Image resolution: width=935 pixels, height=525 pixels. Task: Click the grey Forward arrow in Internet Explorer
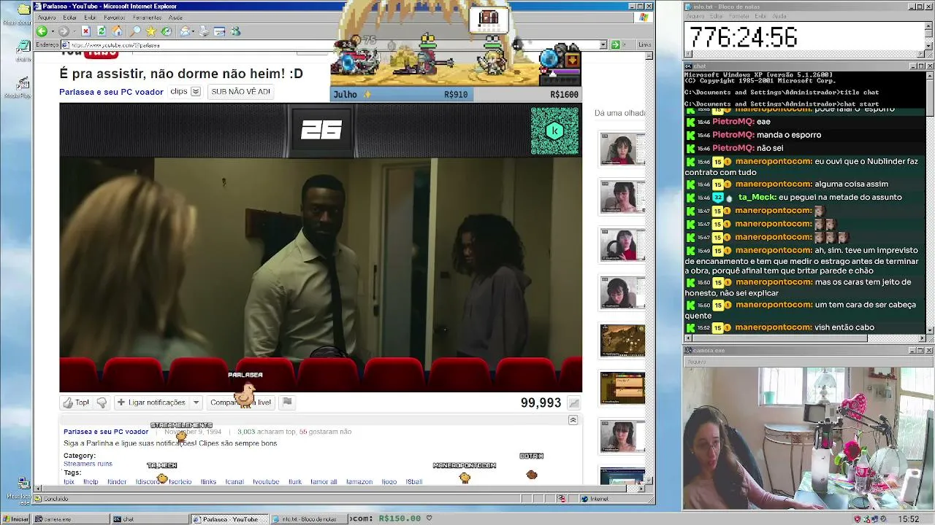point(63,31)
